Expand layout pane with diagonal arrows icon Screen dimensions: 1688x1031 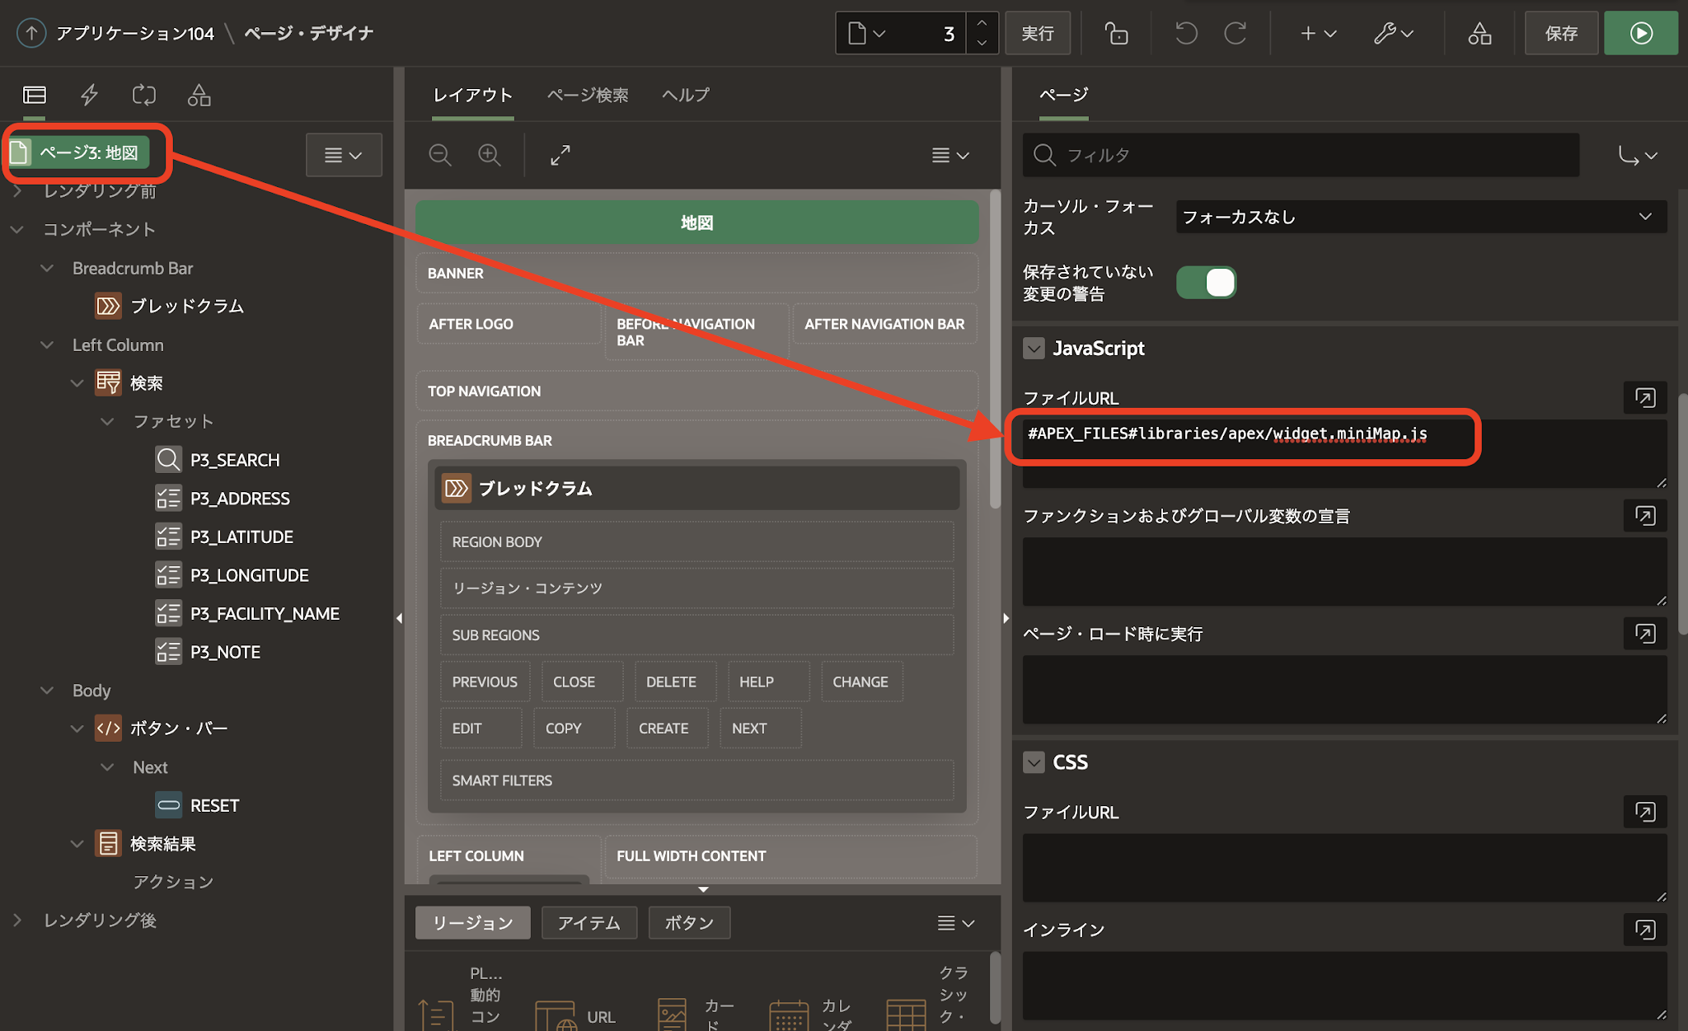click(560, 155)
